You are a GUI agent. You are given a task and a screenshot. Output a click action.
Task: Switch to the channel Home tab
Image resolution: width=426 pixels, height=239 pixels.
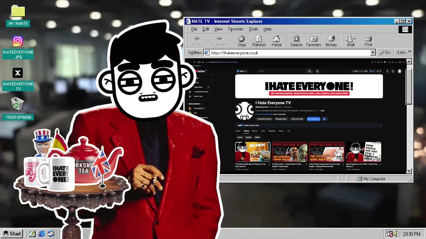(x=238, y=131)
